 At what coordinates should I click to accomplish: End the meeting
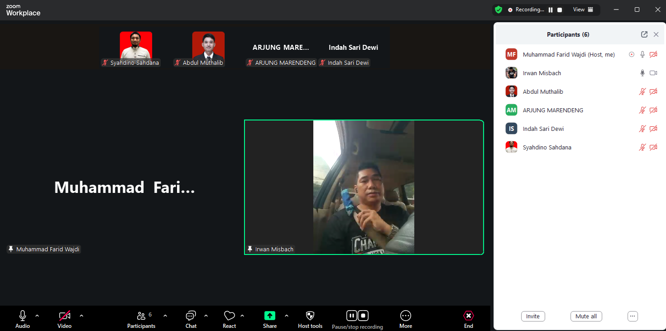point(469,319)
